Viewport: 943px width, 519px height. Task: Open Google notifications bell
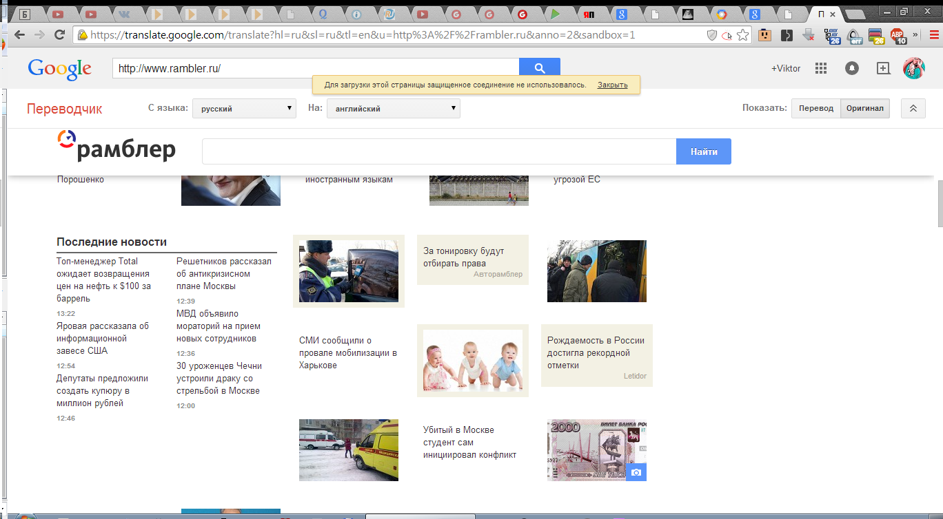852,68
